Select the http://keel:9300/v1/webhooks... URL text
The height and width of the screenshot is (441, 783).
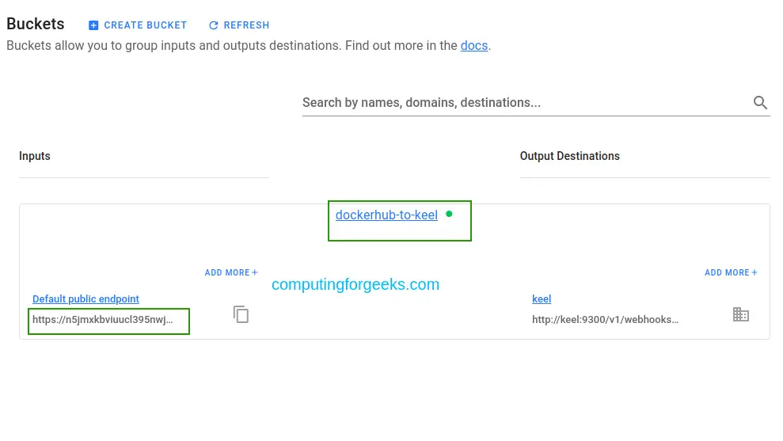click(605, 320)
